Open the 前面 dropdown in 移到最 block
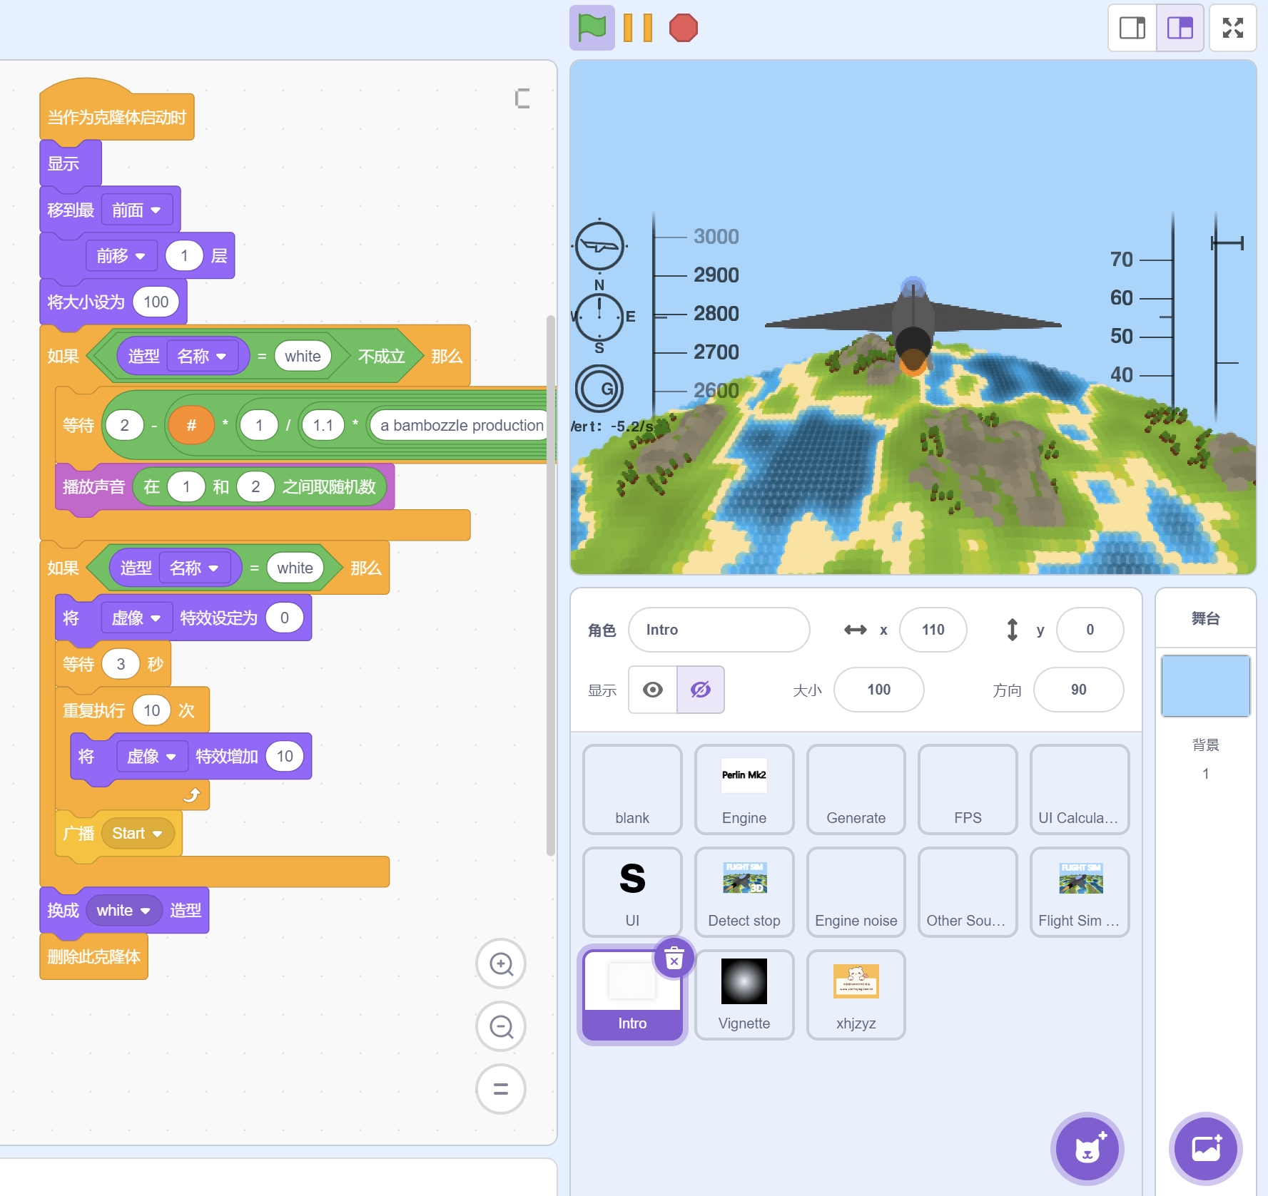The width and height of the screenshot is (1268, 1196). (x=138, y=209)
